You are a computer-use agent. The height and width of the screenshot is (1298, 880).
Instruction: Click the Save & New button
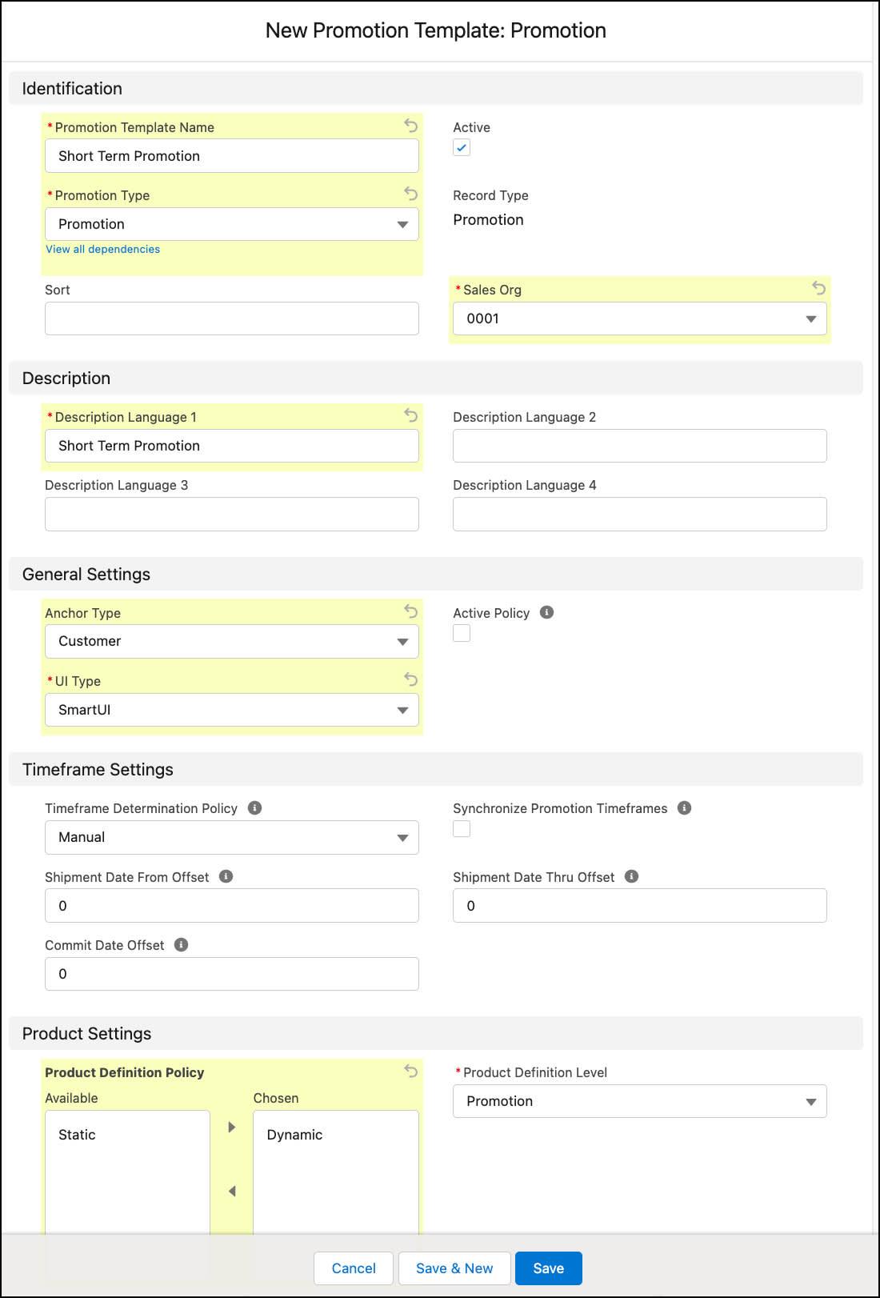[454, 1268]
